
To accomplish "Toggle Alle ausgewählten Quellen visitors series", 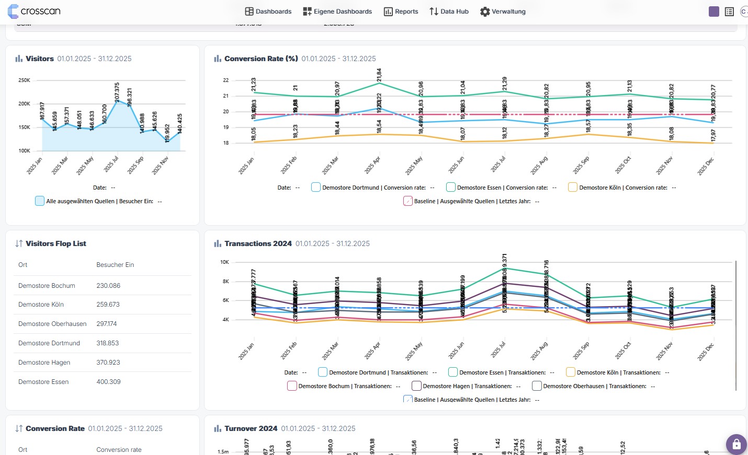I will 40,201.
